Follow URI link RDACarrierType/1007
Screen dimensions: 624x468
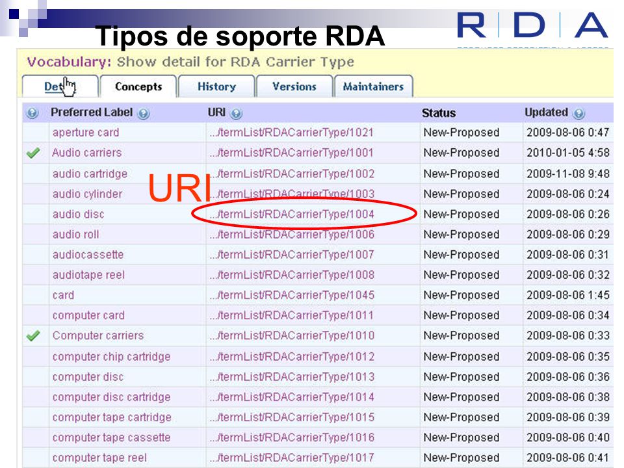(292, 255)
